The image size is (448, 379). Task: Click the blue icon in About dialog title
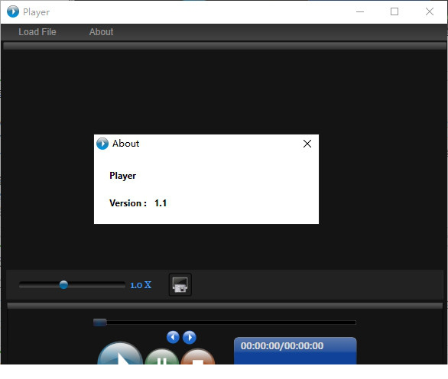coord(102,144)
